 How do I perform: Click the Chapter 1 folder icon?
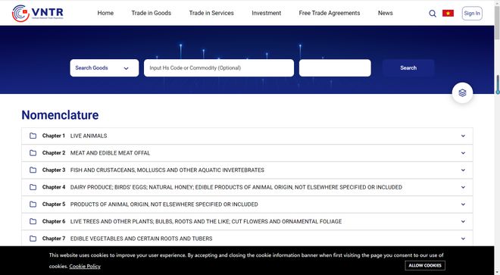(x=33, y=136)
